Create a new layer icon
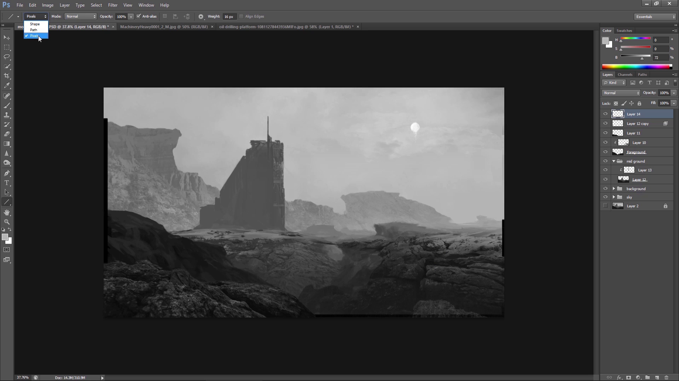Screen dimensions: 679x381 pos(657,377)
